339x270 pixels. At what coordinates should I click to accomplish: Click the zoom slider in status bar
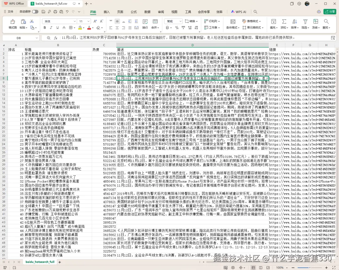[309, 267]
